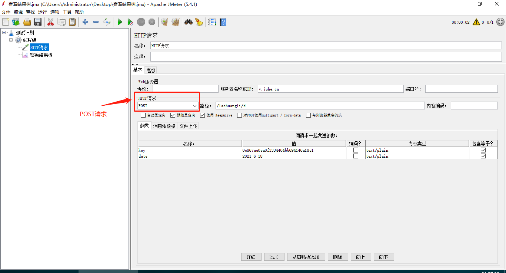Click the 删除 button
Viewport: 506px width, 273px height.
click(338, 257)
